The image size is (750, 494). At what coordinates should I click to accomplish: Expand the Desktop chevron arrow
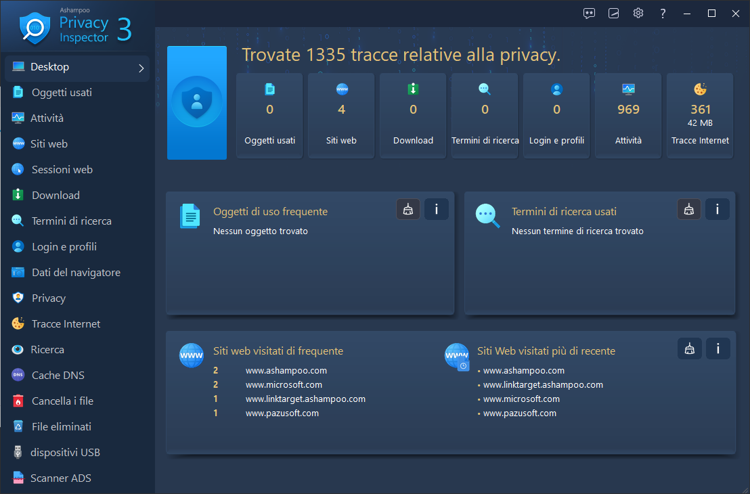(141, 68)
